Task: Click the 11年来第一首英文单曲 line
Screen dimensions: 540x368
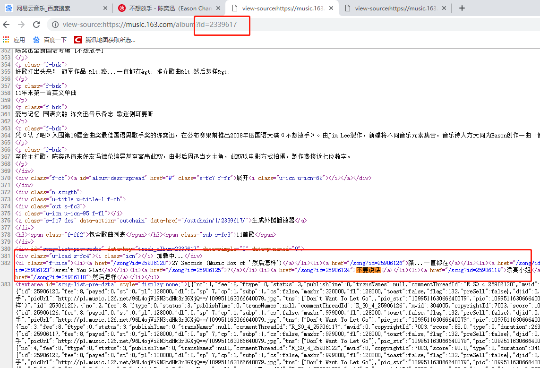Action: tap(46, 93)
